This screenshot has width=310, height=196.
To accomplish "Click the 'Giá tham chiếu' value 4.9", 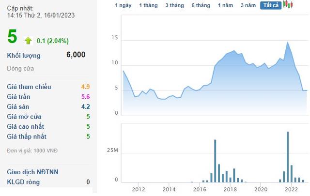I will click(85, 87).
